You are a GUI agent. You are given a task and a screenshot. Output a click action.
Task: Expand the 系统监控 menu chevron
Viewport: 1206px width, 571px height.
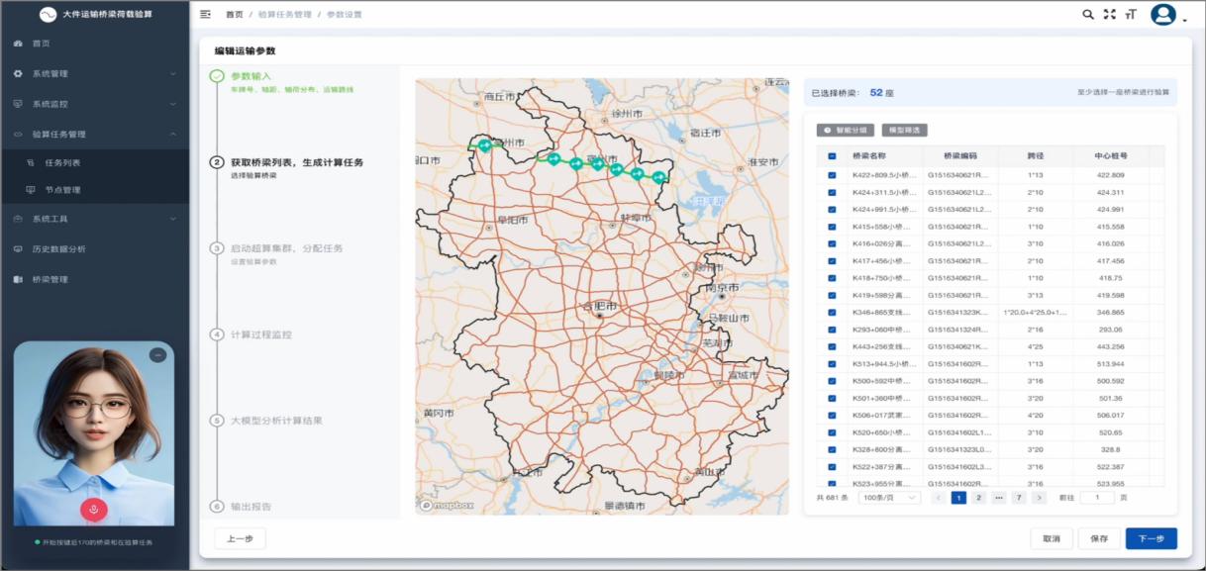[173, 104]
